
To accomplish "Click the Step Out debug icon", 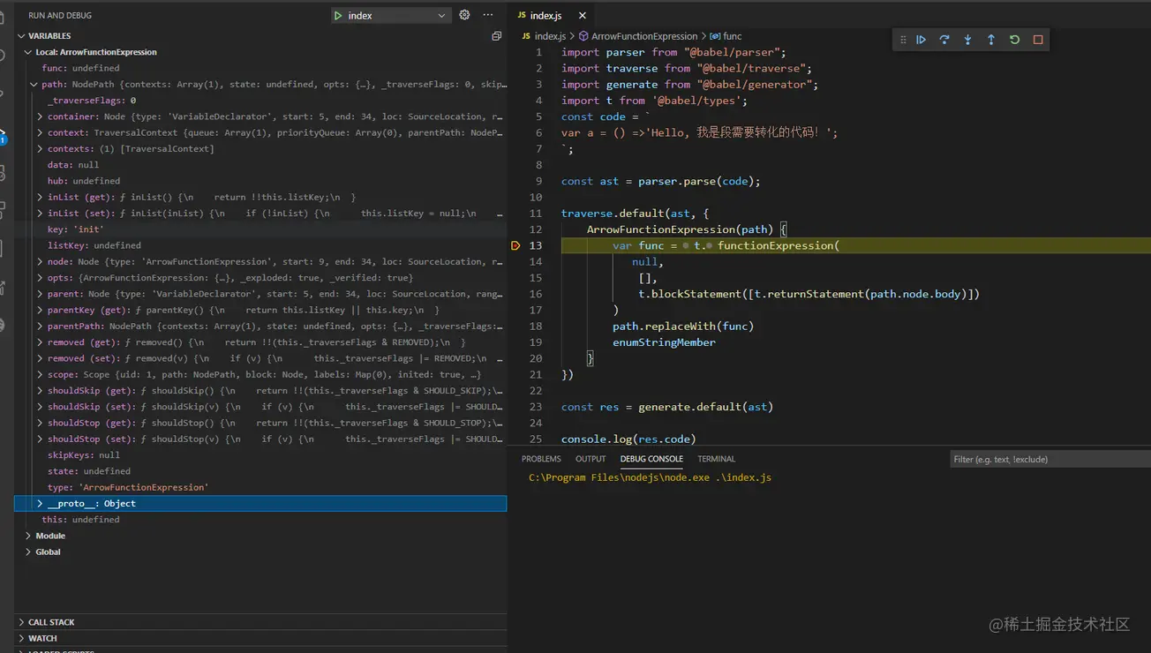I will (989, 39).
